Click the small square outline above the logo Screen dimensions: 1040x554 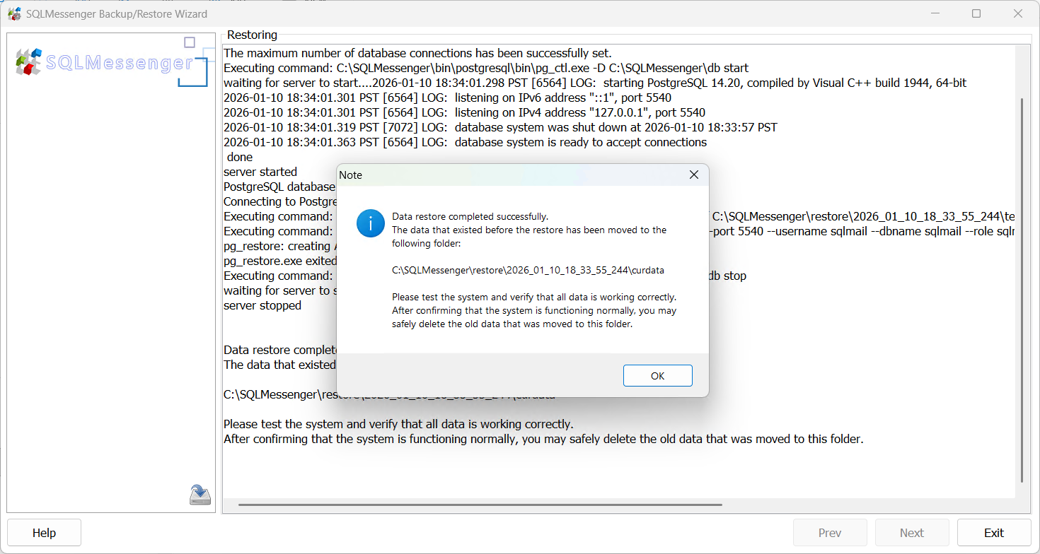coord(189,42)
